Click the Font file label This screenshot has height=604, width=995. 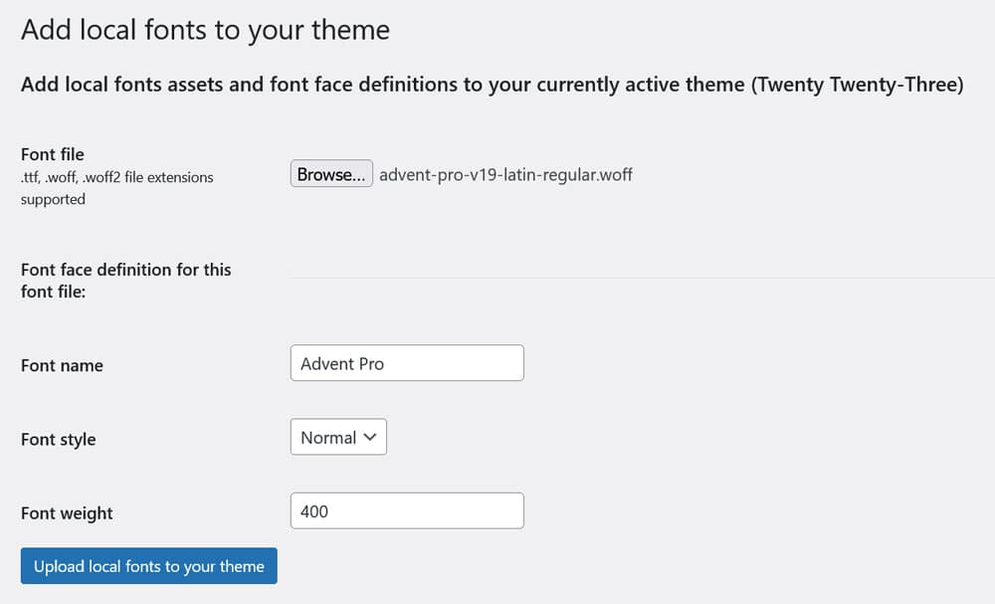[x=53, y=154]
